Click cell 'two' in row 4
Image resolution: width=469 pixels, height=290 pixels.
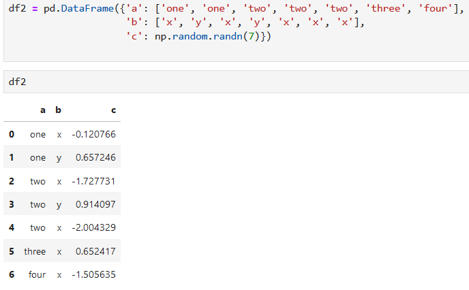point(37,227)
